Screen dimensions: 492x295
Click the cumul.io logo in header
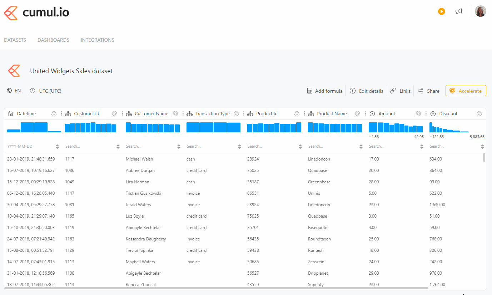36,13
